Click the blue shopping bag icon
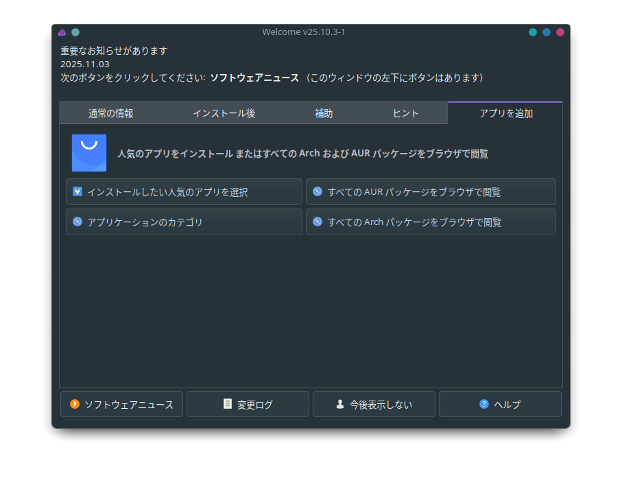The width and height of the screenshot is (622, 487). click(89, 153)
